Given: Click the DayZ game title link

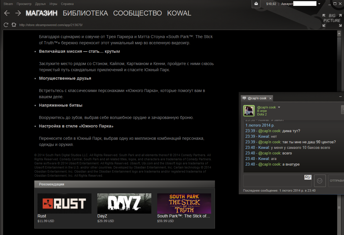Looking at the screenshot, I should [x=102, y=216].
